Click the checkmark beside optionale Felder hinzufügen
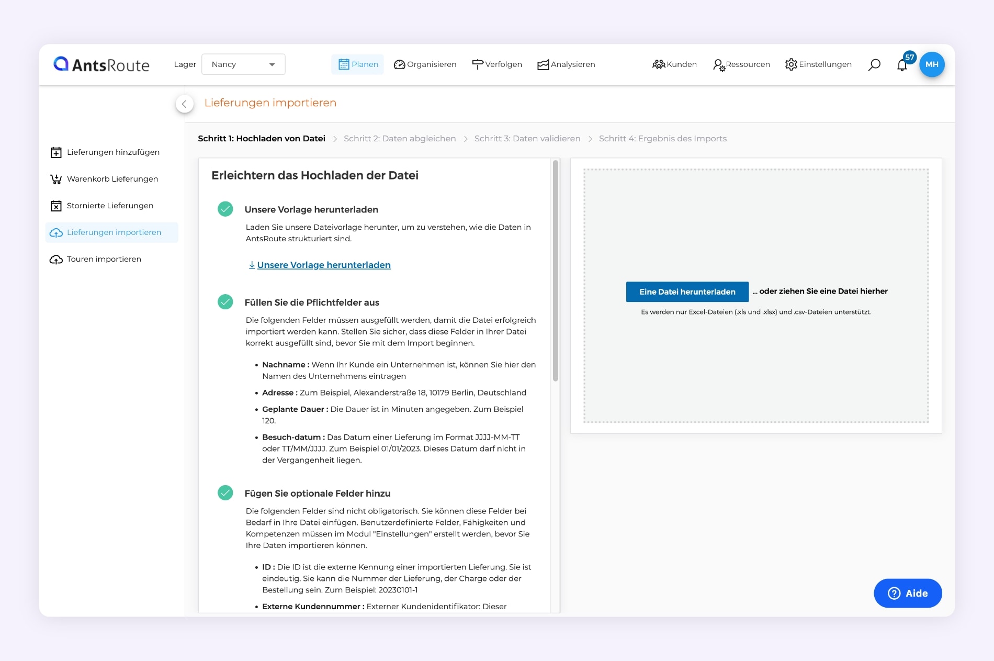This screenshot has height=661, width=994. pos(225,492)
